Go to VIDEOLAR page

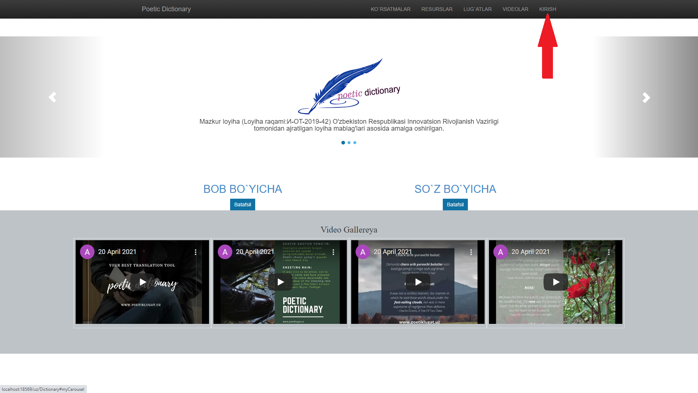515,9
